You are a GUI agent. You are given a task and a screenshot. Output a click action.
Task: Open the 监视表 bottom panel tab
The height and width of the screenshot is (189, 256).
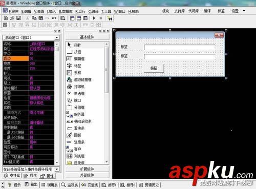pyautogui.click(x=70, y=185)
